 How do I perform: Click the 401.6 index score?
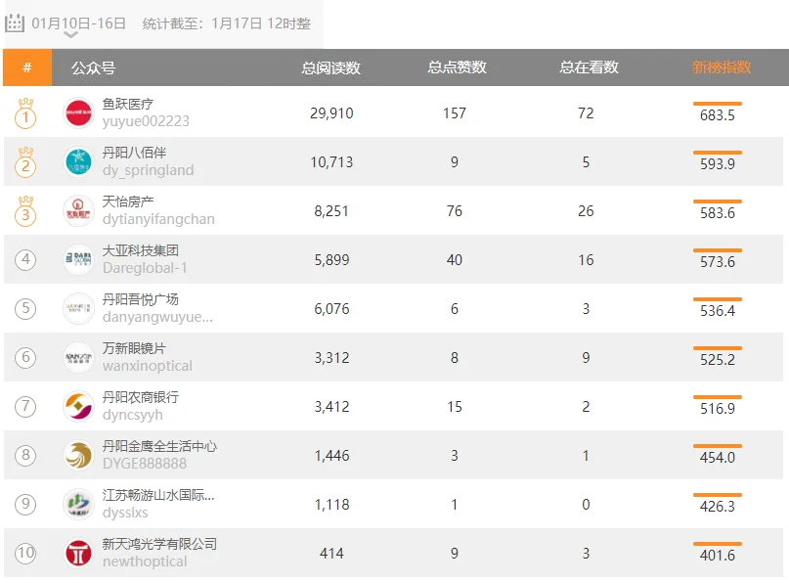pyautogui.click(x=717, y=556)
